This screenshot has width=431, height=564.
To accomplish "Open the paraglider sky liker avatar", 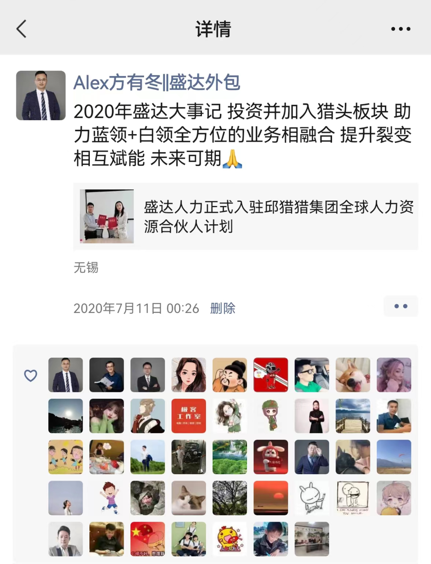I will [x=394, y=457].
